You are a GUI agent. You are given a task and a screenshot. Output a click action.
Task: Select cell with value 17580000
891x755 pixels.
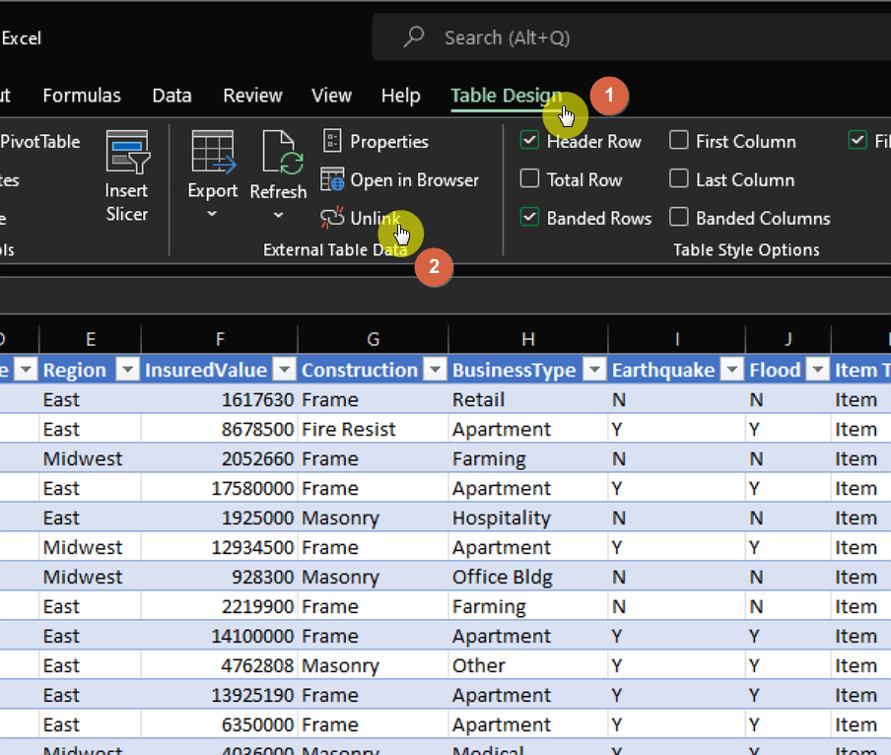pyautogui.click(x=220, y=489)
